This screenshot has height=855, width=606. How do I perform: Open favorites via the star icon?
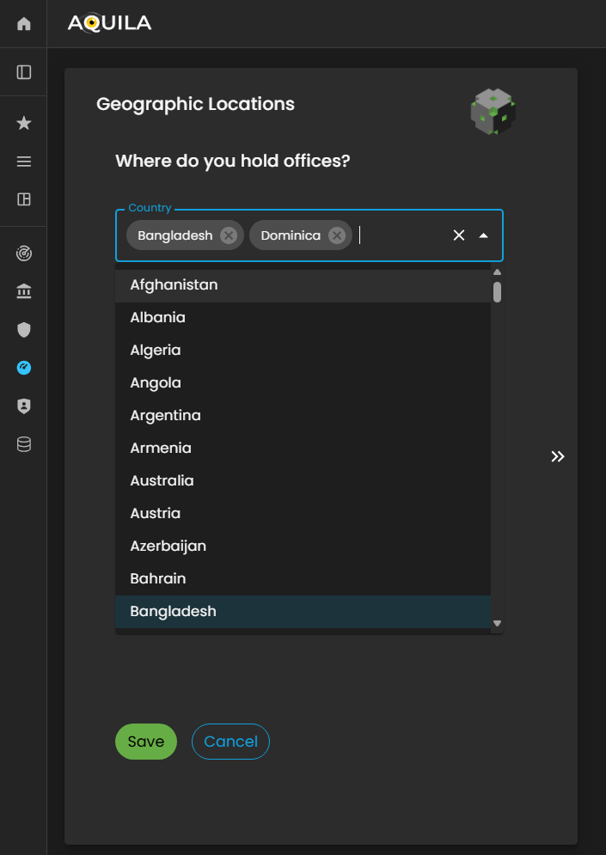point(24,124)
